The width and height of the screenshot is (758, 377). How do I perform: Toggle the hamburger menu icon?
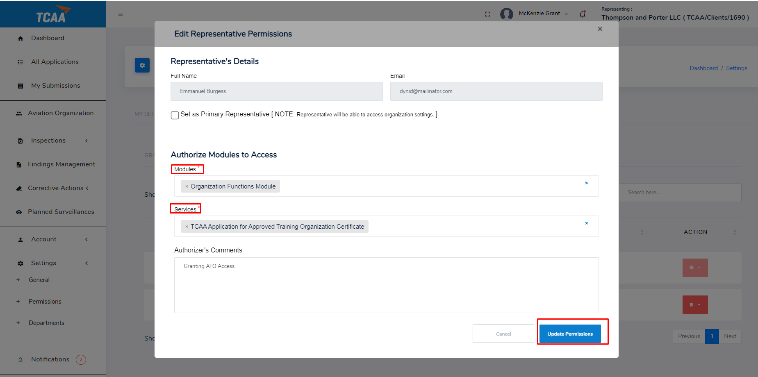(121, 14)
